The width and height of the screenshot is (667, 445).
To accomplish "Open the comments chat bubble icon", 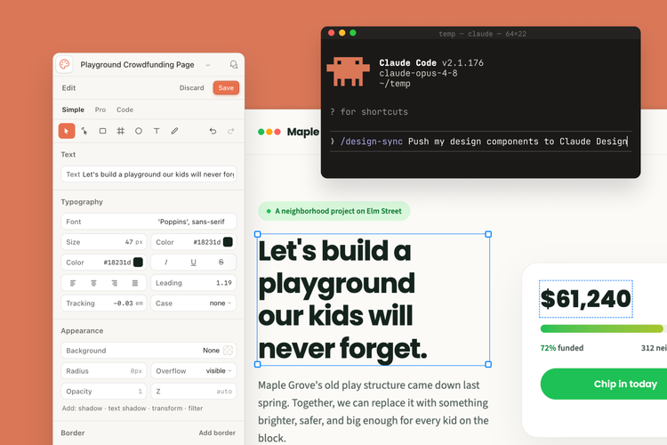I will point(234,64).
